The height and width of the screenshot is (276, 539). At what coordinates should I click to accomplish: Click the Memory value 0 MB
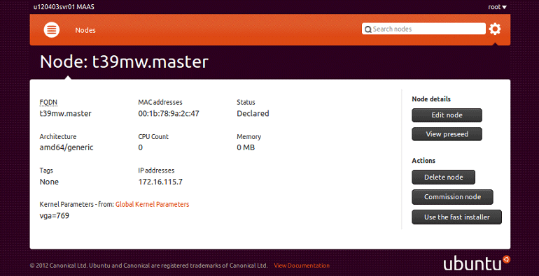coord(246,147)
